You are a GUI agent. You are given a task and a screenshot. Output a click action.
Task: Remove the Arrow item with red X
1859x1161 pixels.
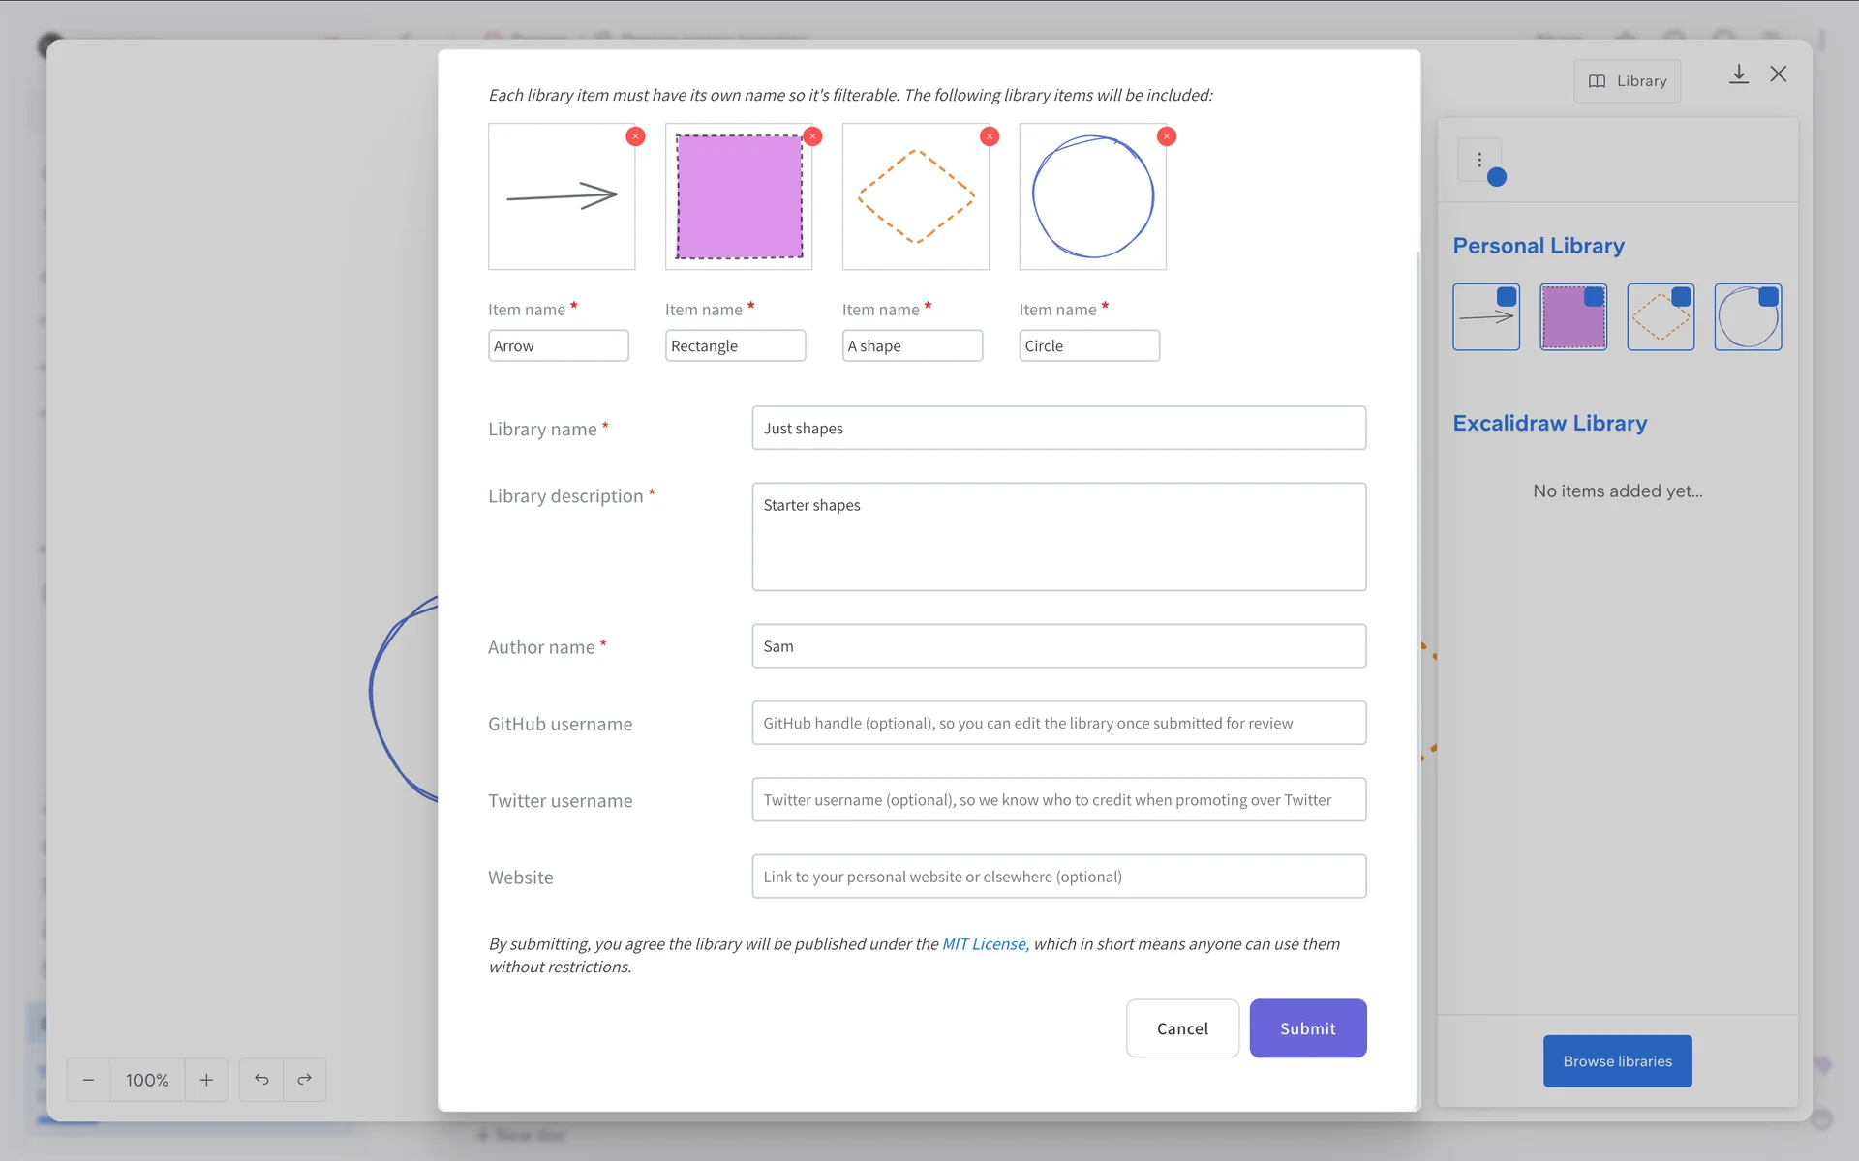(635, 136)
